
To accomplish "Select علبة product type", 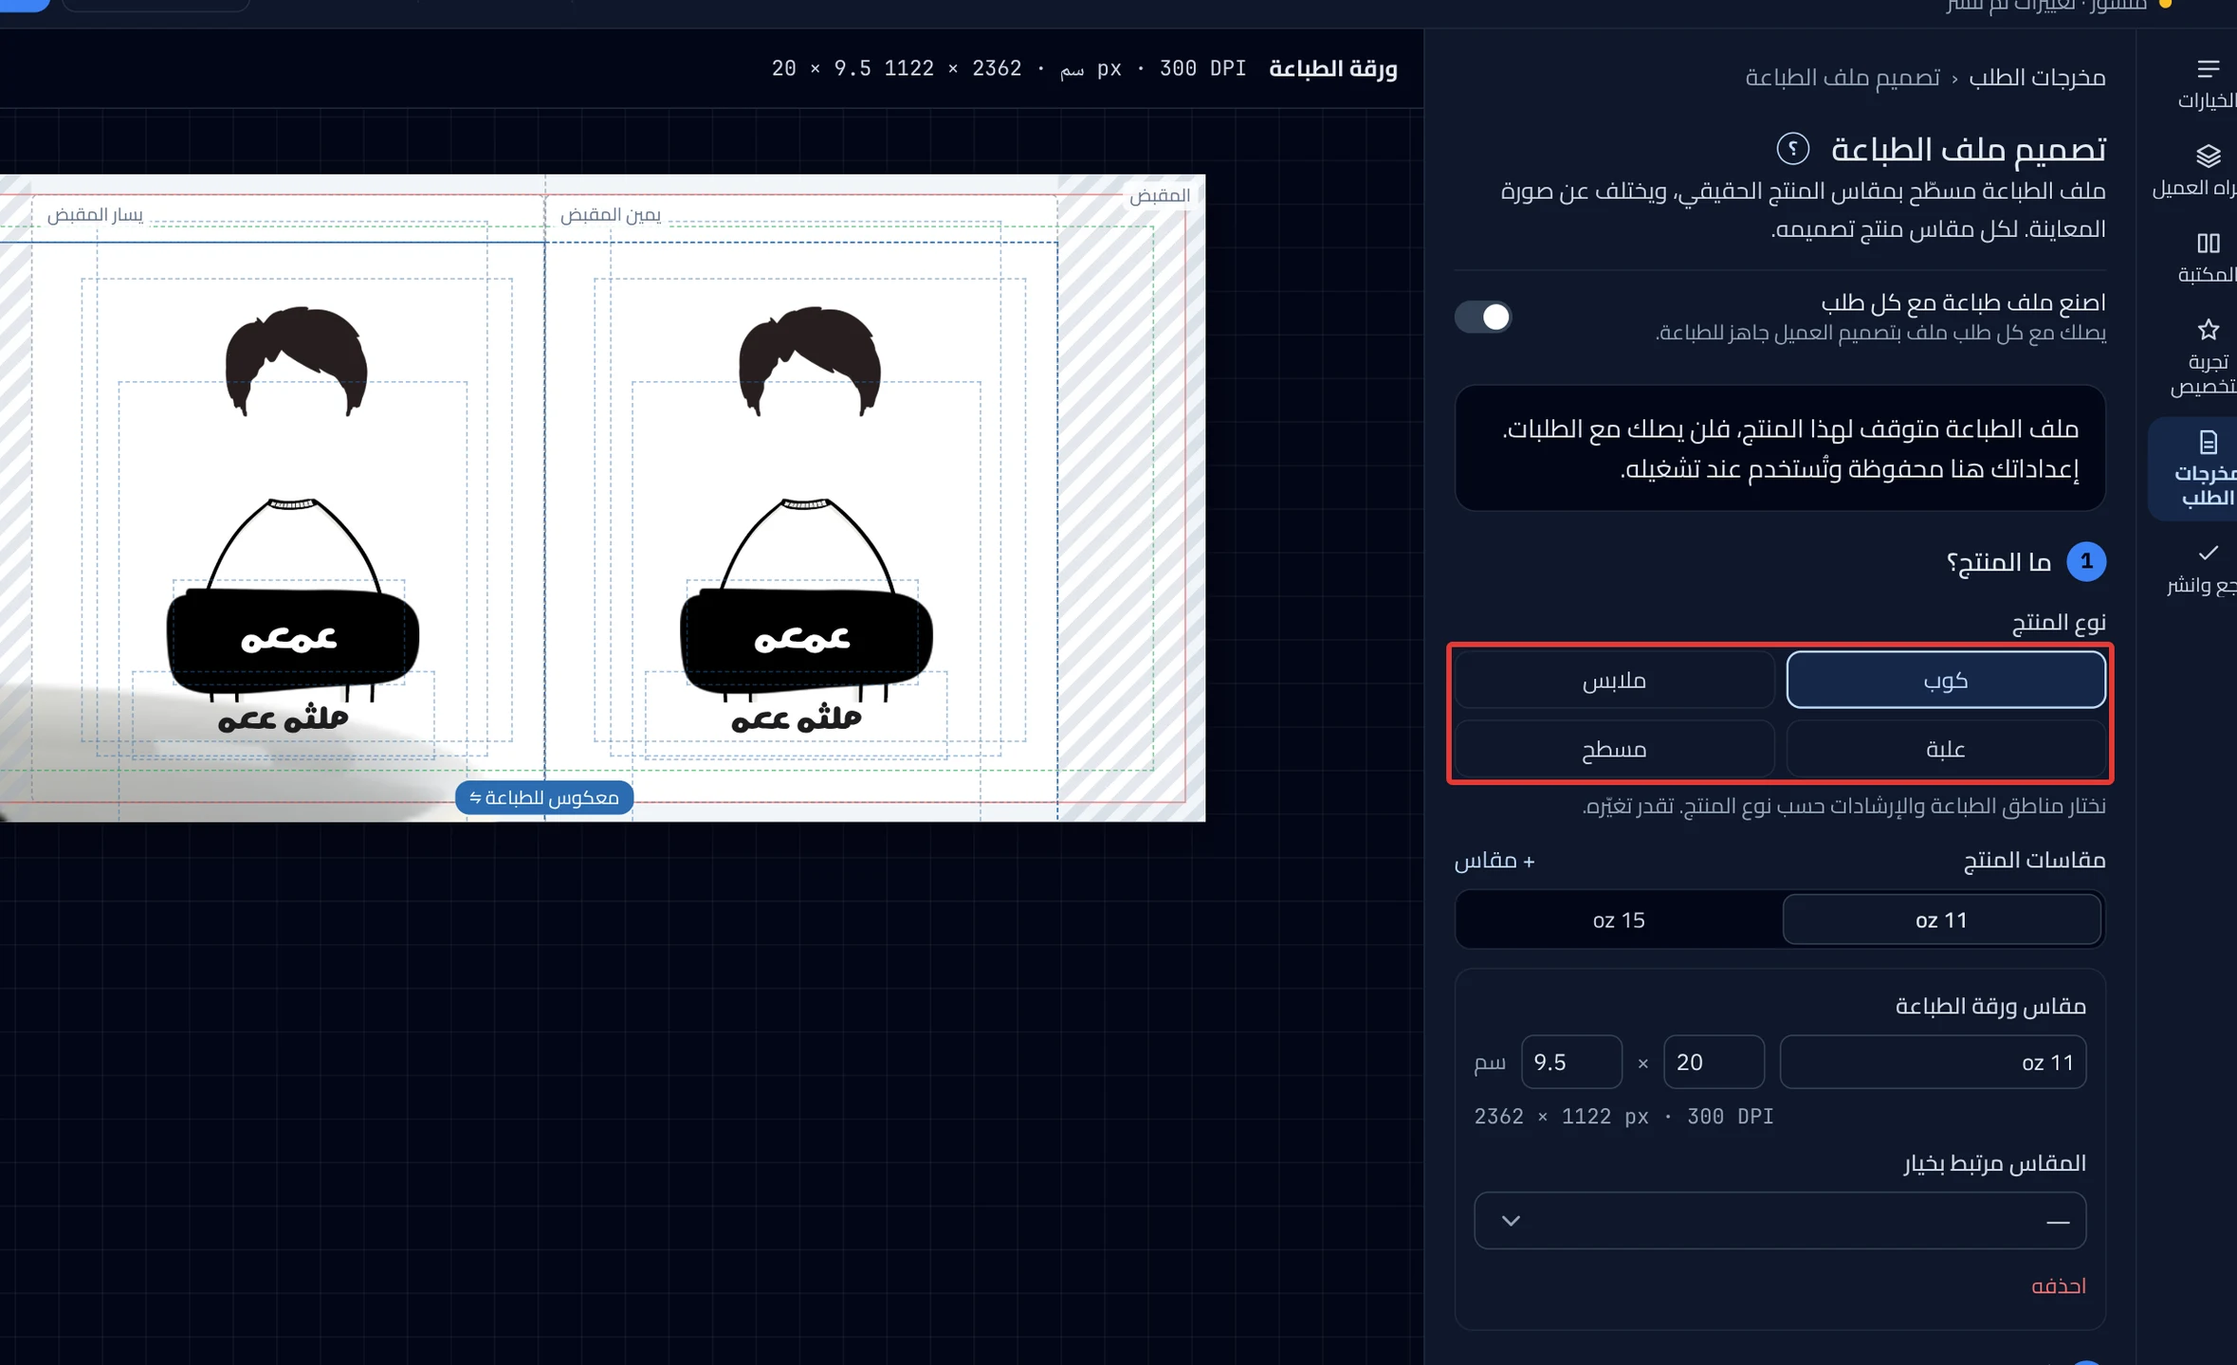I will pos(1946,749).
